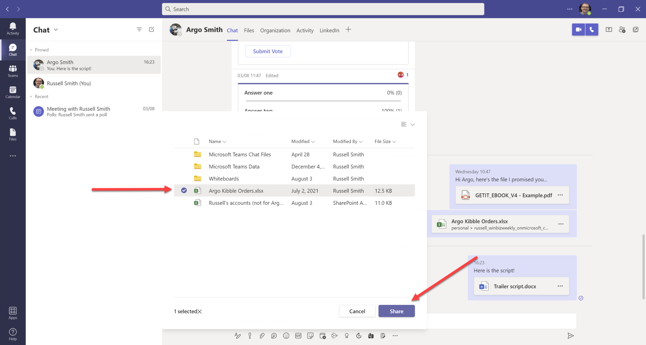Collapse the Recent chats group
Screen dimensions: 646x345
point(31,96)
